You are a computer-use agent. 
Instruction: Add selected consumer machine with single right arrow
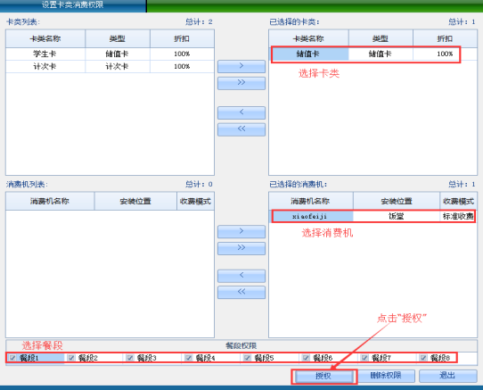[241, 231]
